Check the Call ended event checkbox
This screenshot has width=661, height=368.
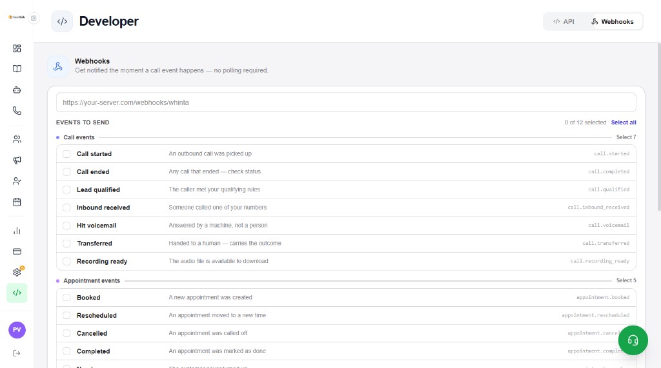click(x=66, y=172)
